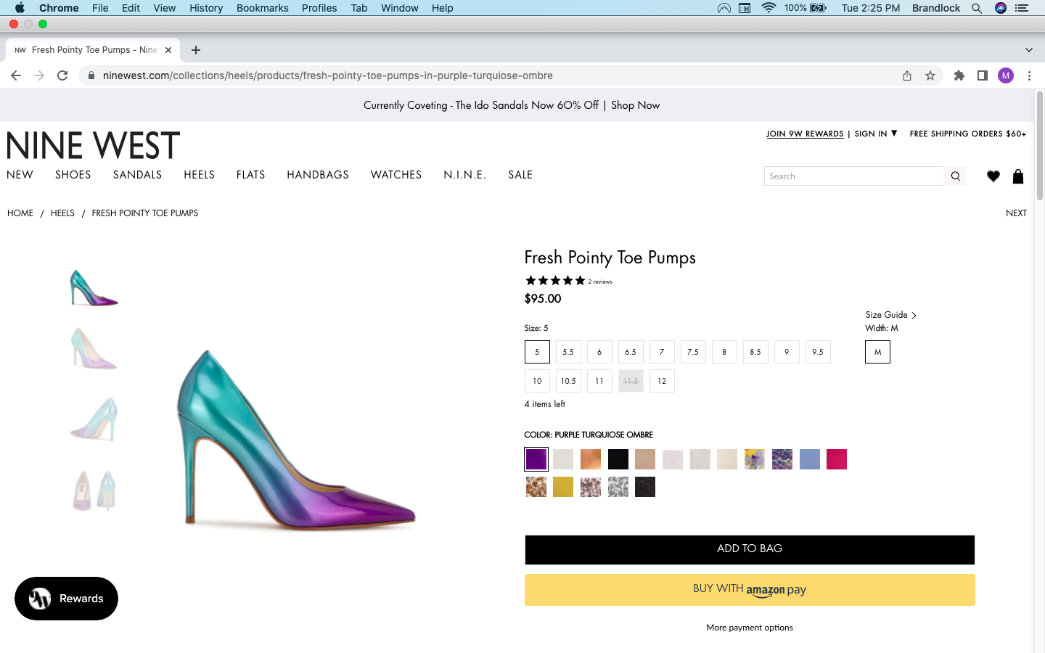Reload the page
1045x653 pixels.
coord(62,75)
